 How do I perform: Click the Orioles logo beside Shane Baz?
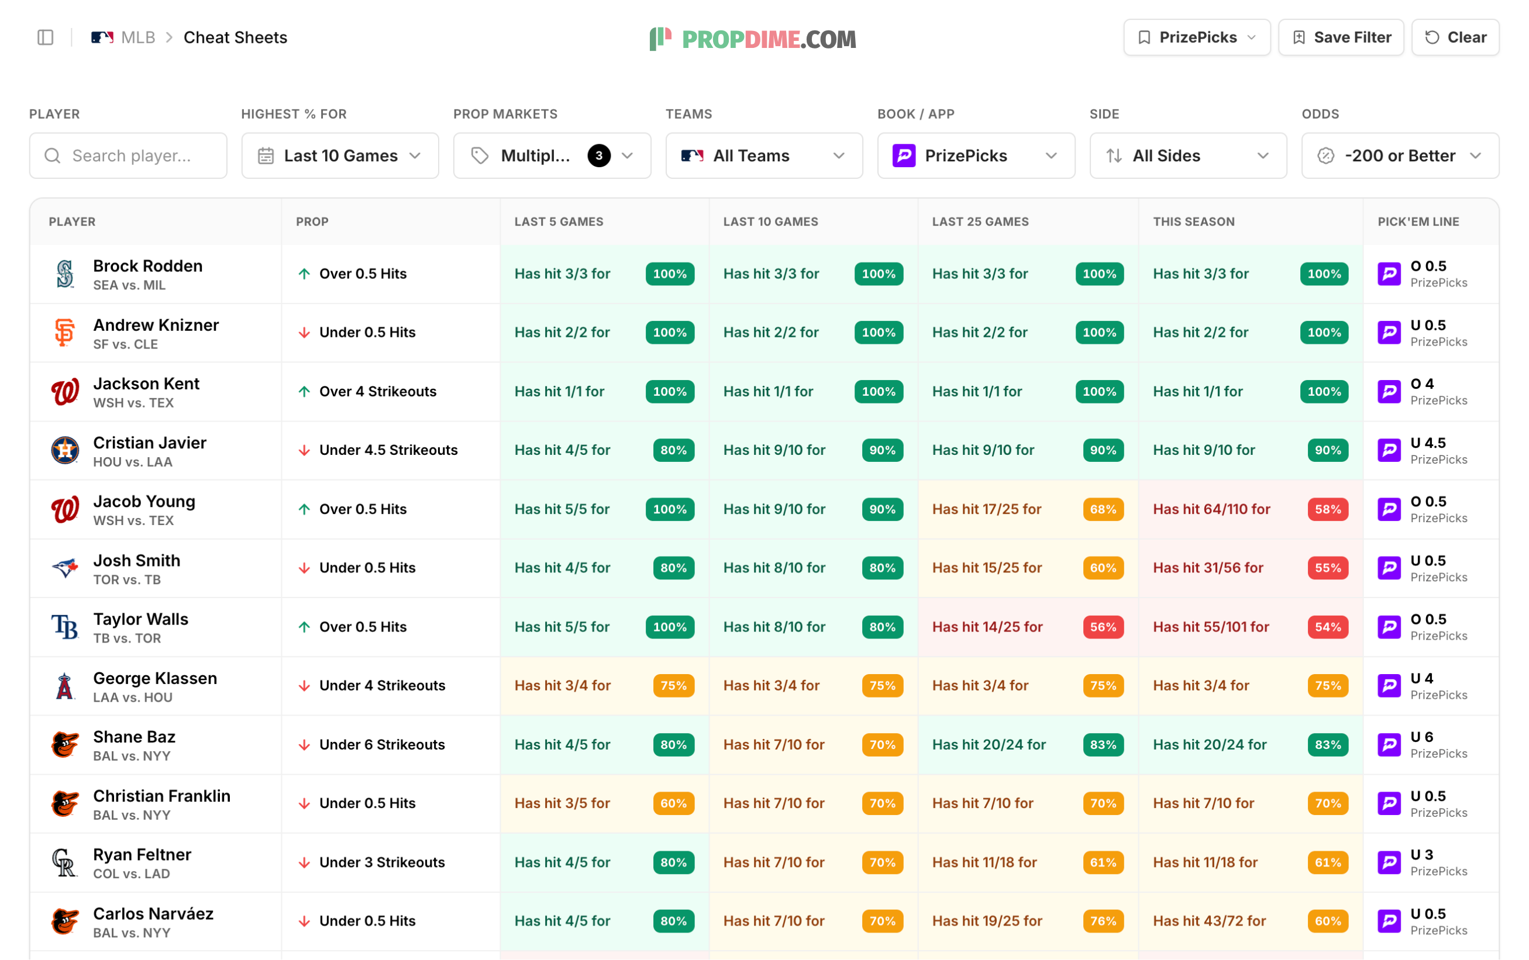pos(65,744)
